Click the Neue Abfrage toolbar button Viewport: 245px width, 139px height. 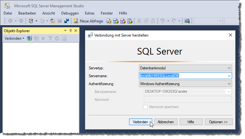click(88, 21)
